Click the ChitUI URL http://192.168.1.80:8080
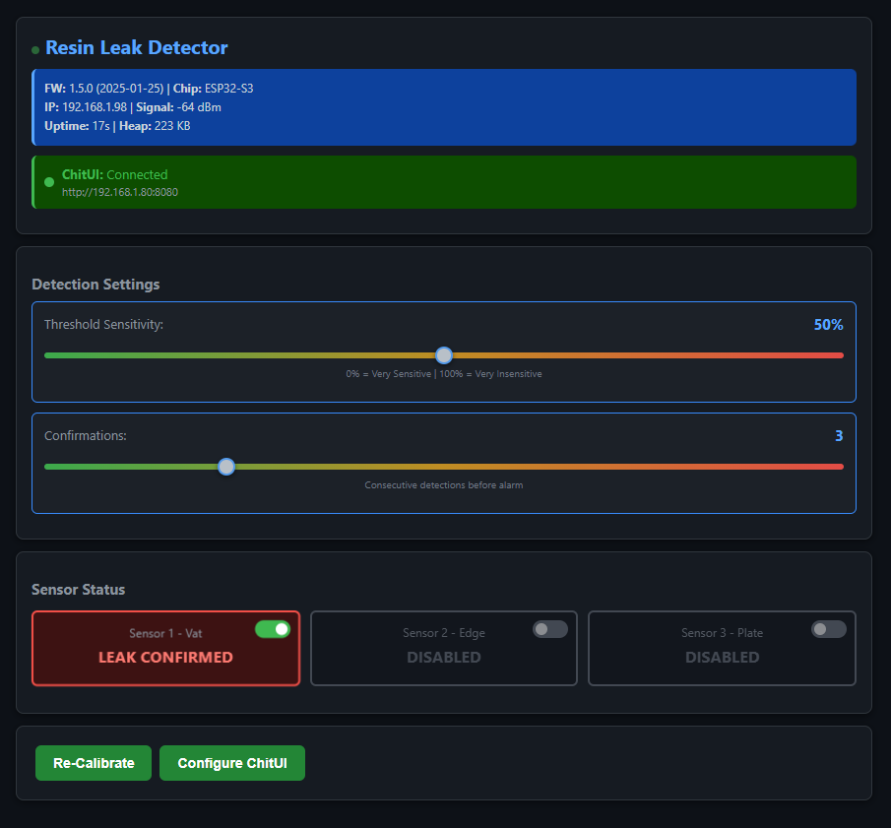Image resolution: width=891 pixels, height=828 pixels. tap(120, 193)
